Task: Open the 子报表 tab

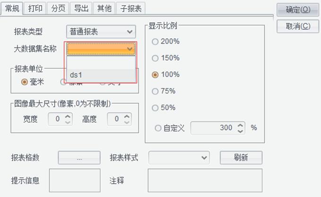Action: point(131,9)
